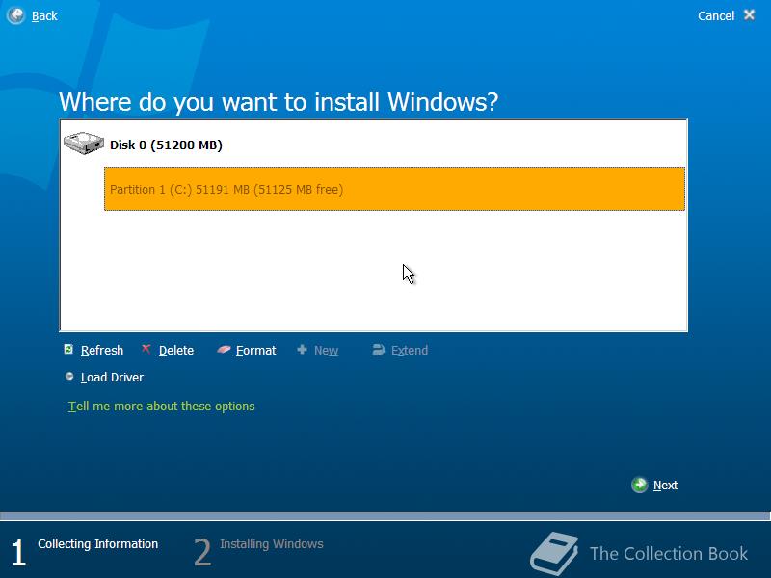Viewport: 771px width, 578px height.
Task: Click the red Delete X icon
Action: pos(146,349)
